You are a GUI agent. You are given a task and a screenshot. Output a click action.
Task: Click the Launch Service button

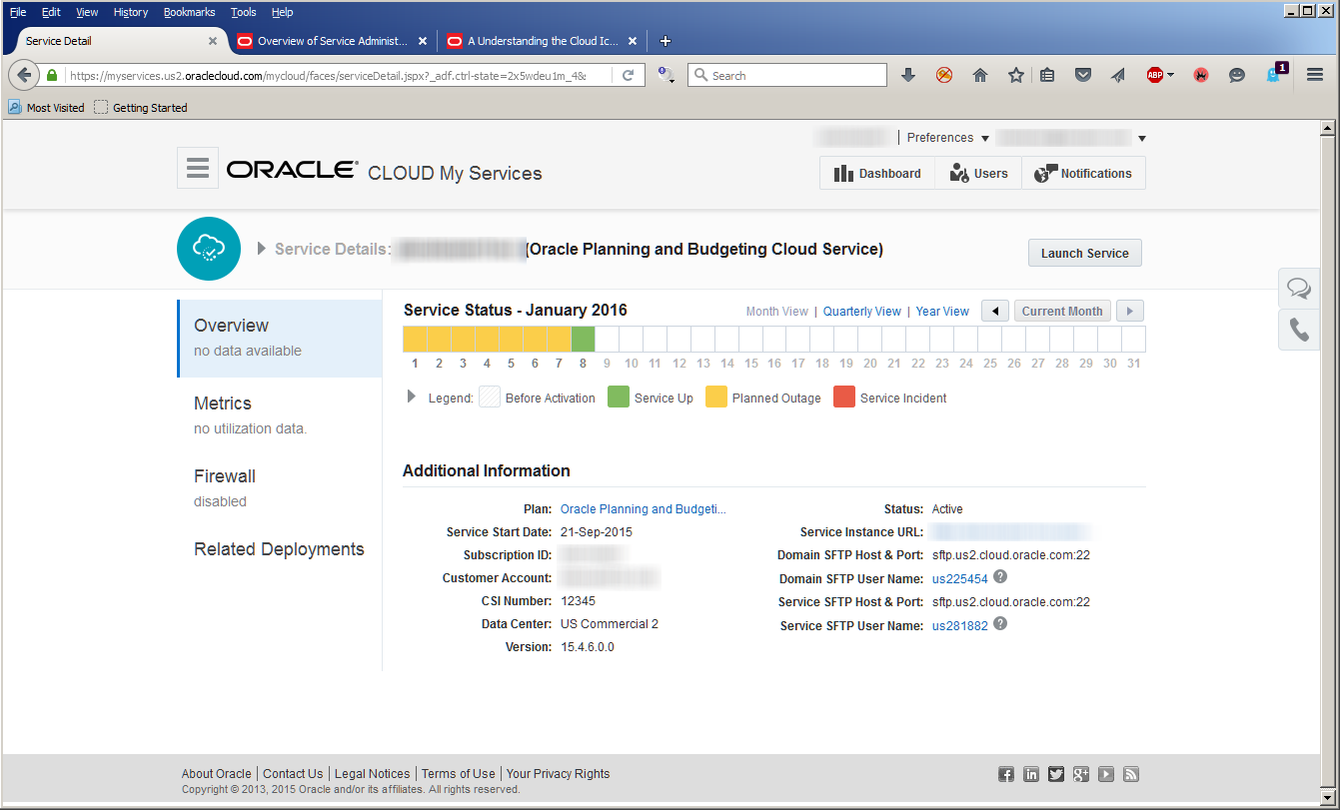click(1084, 253)
